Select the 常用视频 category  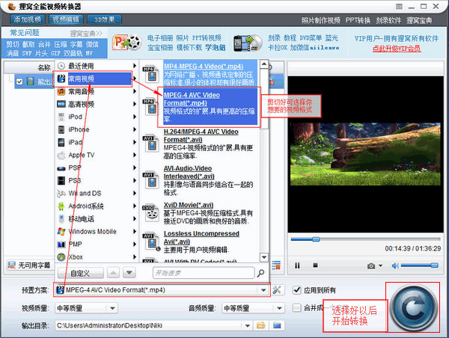(97, 79)
